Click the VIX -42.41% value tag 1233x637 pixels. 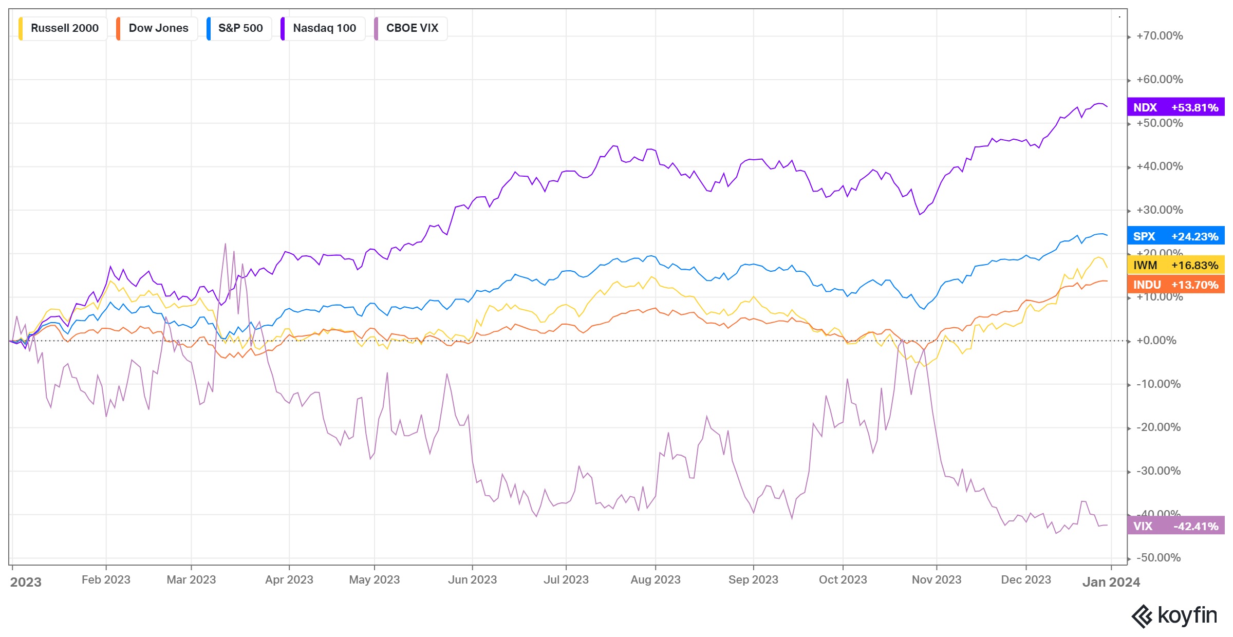pos(1175,526)
